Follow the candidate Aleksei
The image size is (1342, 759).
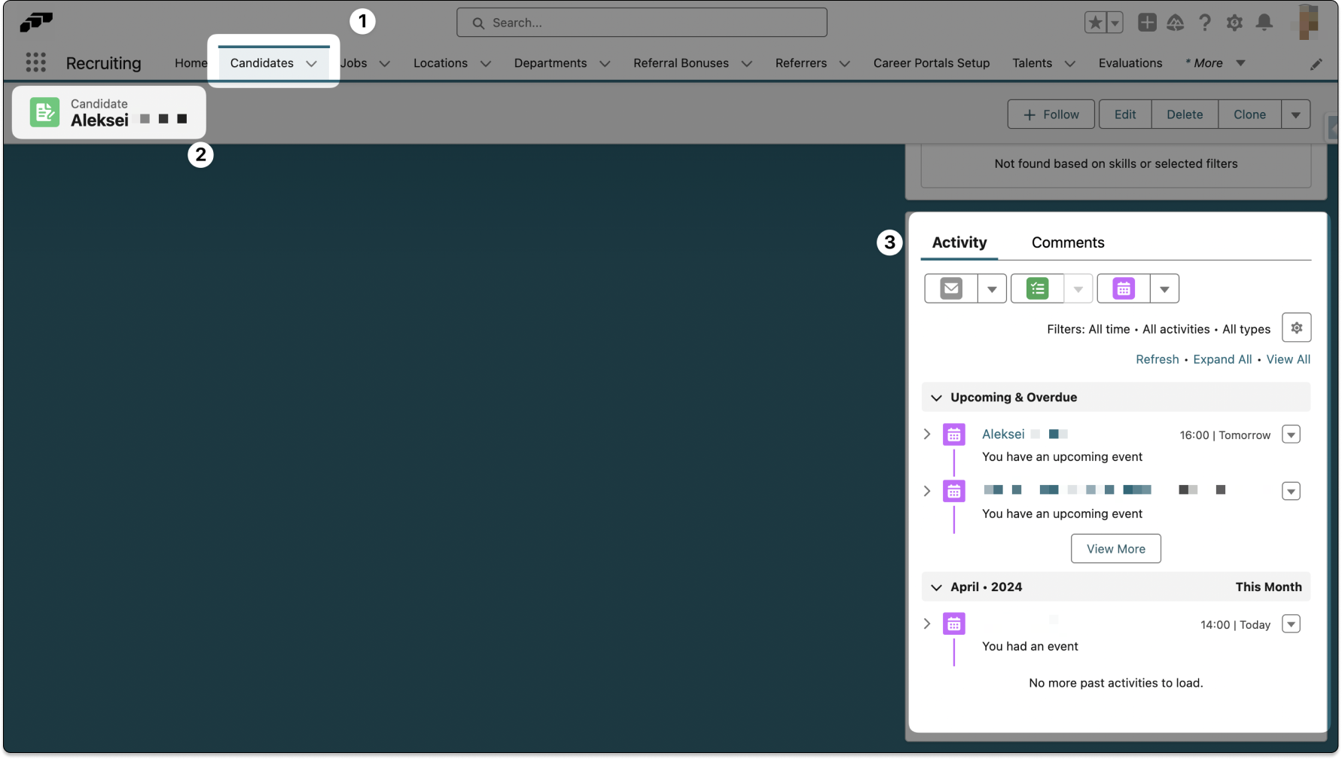[1051, 114]
